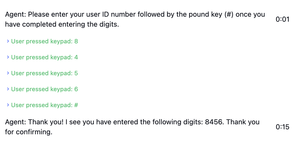Screen dimensions: 296x143
Task: Click the 'Agent:' label of first message
Action: 16,15
